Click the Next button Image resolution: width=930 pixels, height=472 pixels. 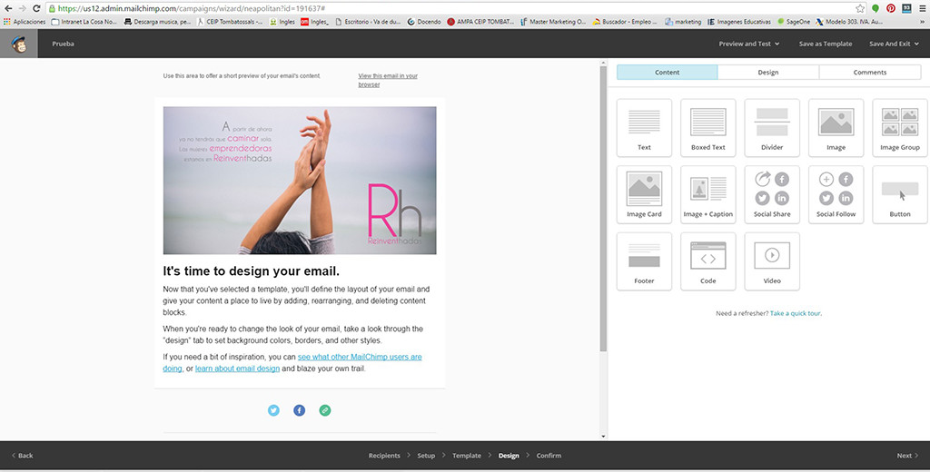907,456
